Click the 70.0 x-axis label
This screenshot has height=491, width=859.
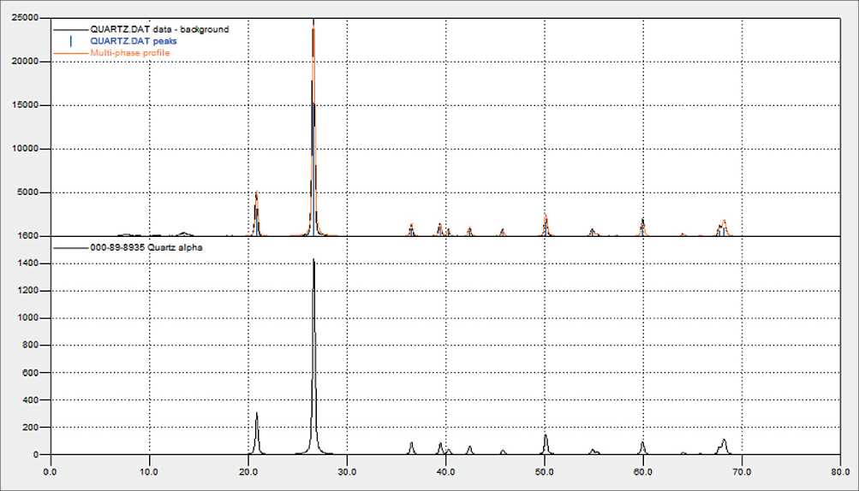(742, 472)
